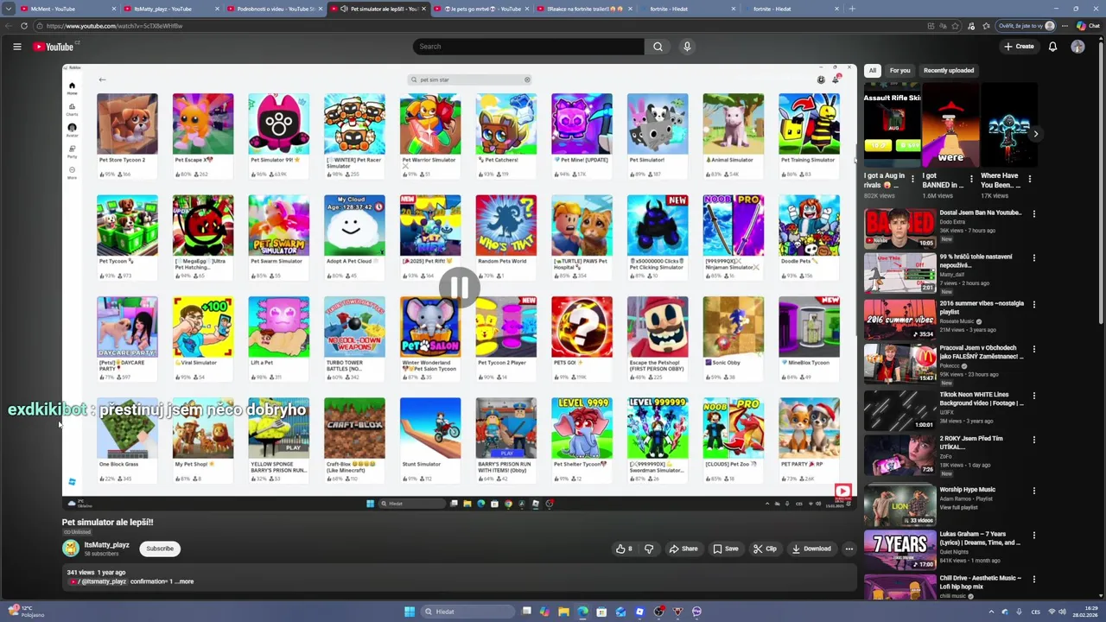1106x622 pixels.
Task: Start voice search with the microphone icon
Action: point(687,47)
